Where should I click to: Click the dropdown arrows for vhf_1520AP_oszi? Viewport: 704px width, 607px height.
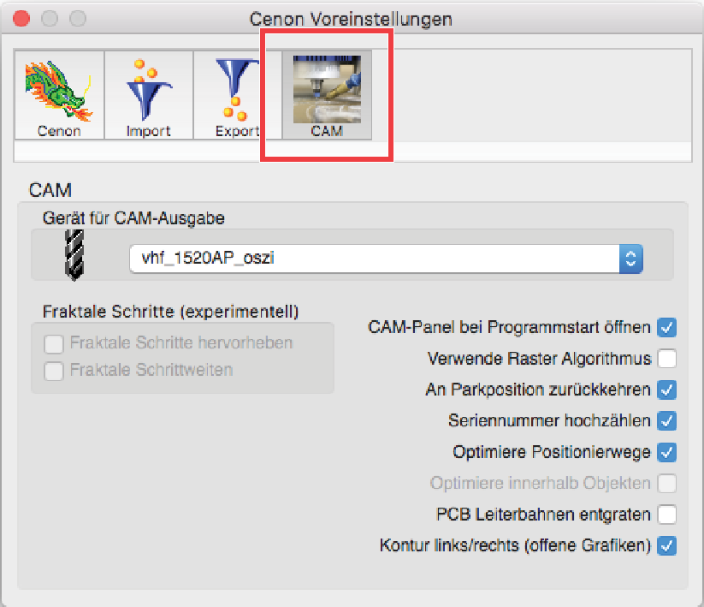[x=630, y=259]
